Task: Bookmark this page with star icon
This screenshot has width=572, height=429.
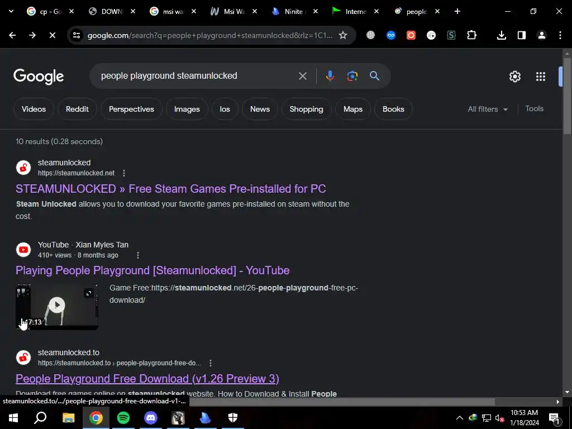Action: (x=343, y=35)
